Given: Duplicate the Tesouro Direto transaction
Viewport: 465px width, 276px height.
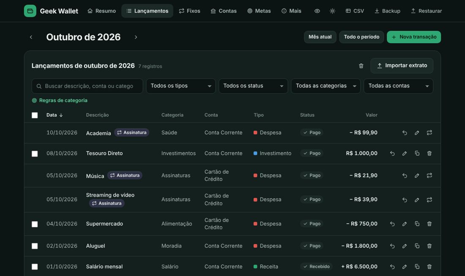Looking at the screenshot, I should click(x=417, y=153).
